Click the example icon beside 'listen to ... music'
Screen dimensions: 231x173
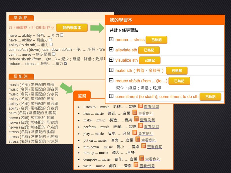pyautogui.click(x=140, y=106)
